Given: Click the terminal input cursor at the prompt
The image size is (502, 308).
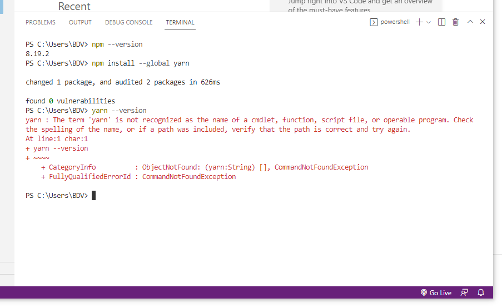Looking at the screenshot, I should (93, 195).
